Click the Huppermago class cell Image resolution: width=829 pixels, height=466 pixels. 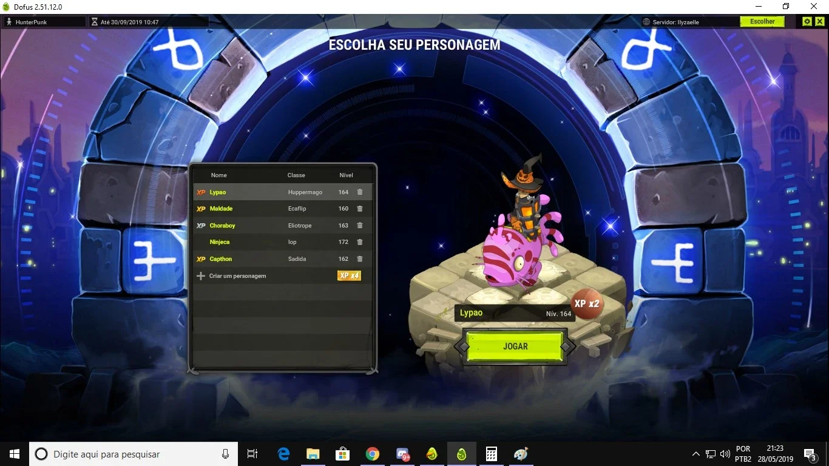tap(305, 192)
